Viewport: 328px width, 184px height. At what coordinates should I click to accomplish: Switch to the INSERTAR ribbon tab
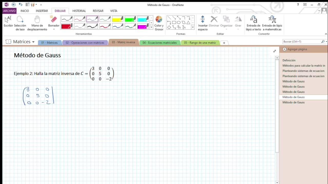click(42, 11)
